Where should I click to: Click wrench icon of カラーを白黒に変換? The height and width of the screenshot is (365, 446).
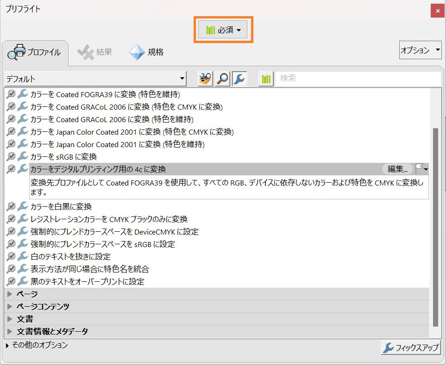[23, 206]
